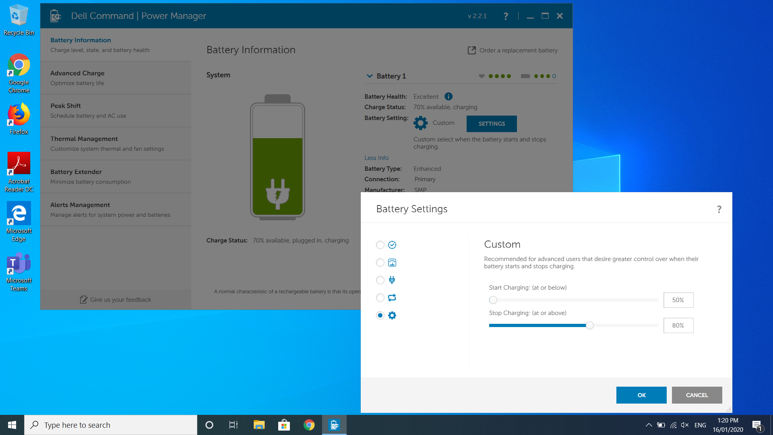Select the Primarily AC Use radio button
This screenshot has height=435, width=773.
(x=380, y=280)
